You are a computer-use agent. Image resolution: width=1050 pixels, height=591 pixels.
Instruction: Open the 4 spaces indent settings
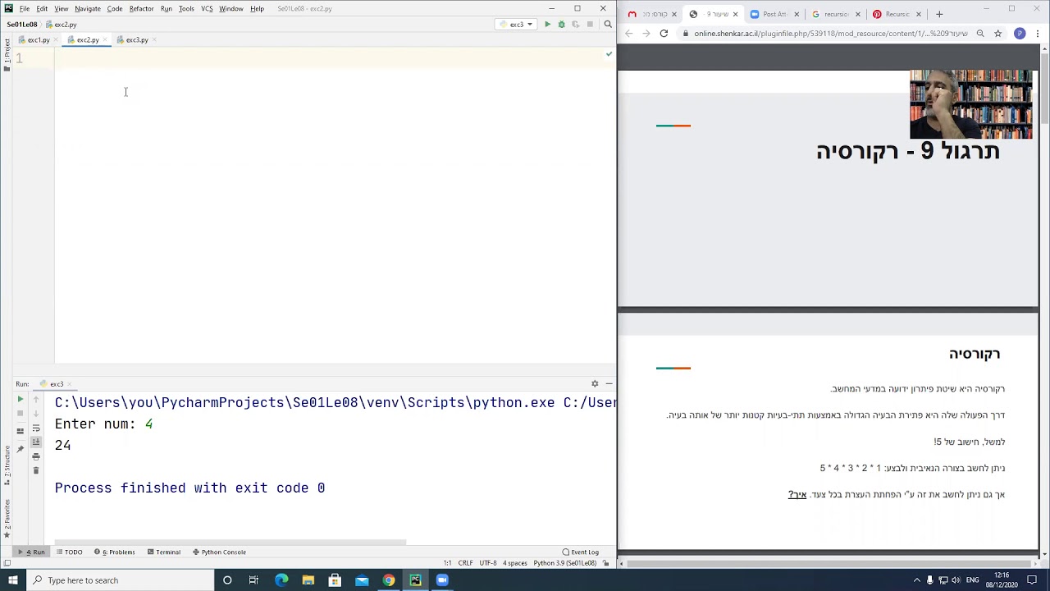point(515,563)
